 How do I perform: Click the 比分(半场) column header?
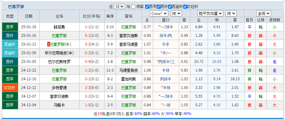(92, 16)
